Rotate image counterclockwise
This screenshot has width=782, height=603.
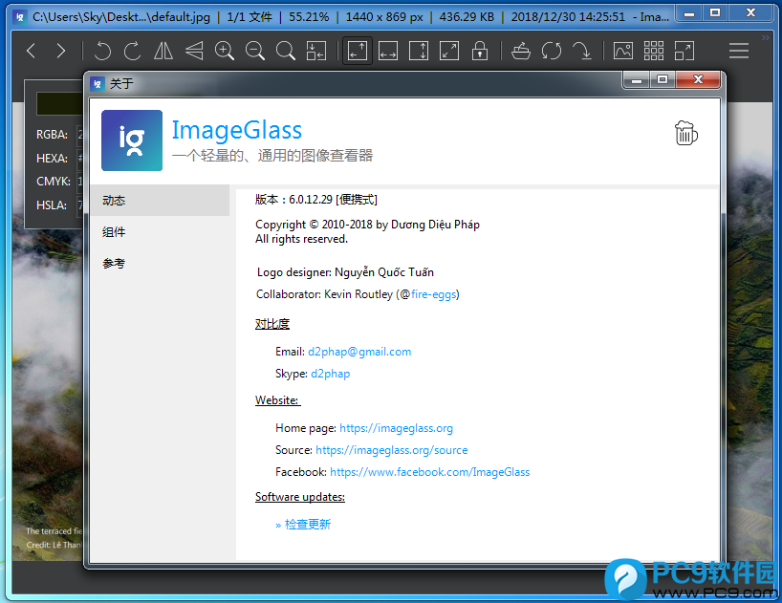tap(102, 51)
